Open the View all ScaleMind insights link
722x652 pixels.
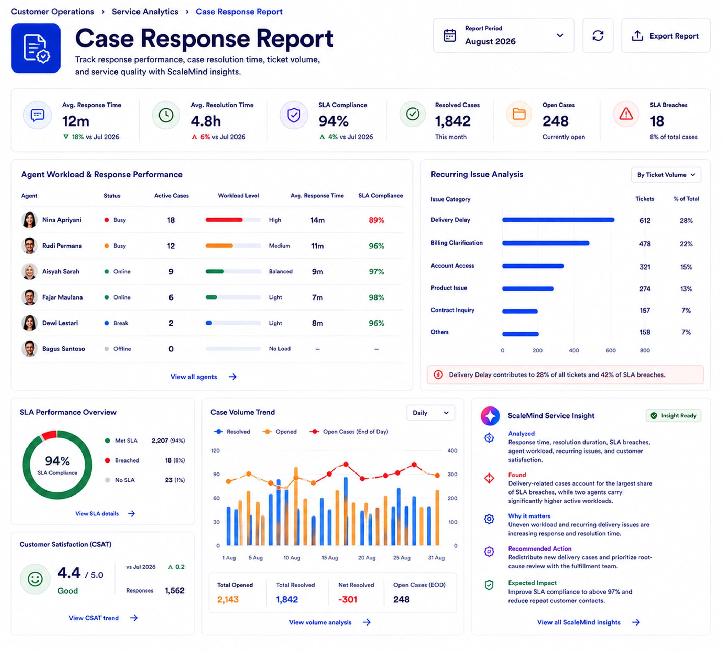click(588, 622)
